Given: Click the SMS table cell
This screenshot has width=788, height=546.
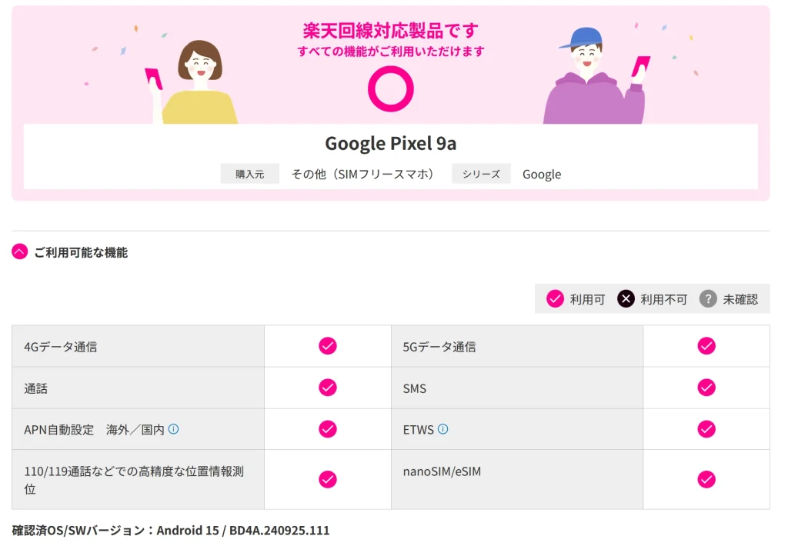Looking at the screenshot, I should 517,388.
